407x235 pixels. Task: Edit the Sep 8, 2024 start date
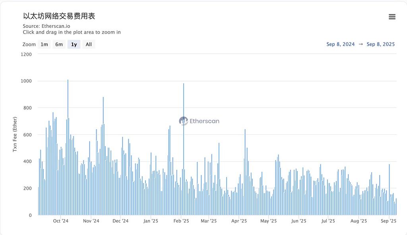340,44
